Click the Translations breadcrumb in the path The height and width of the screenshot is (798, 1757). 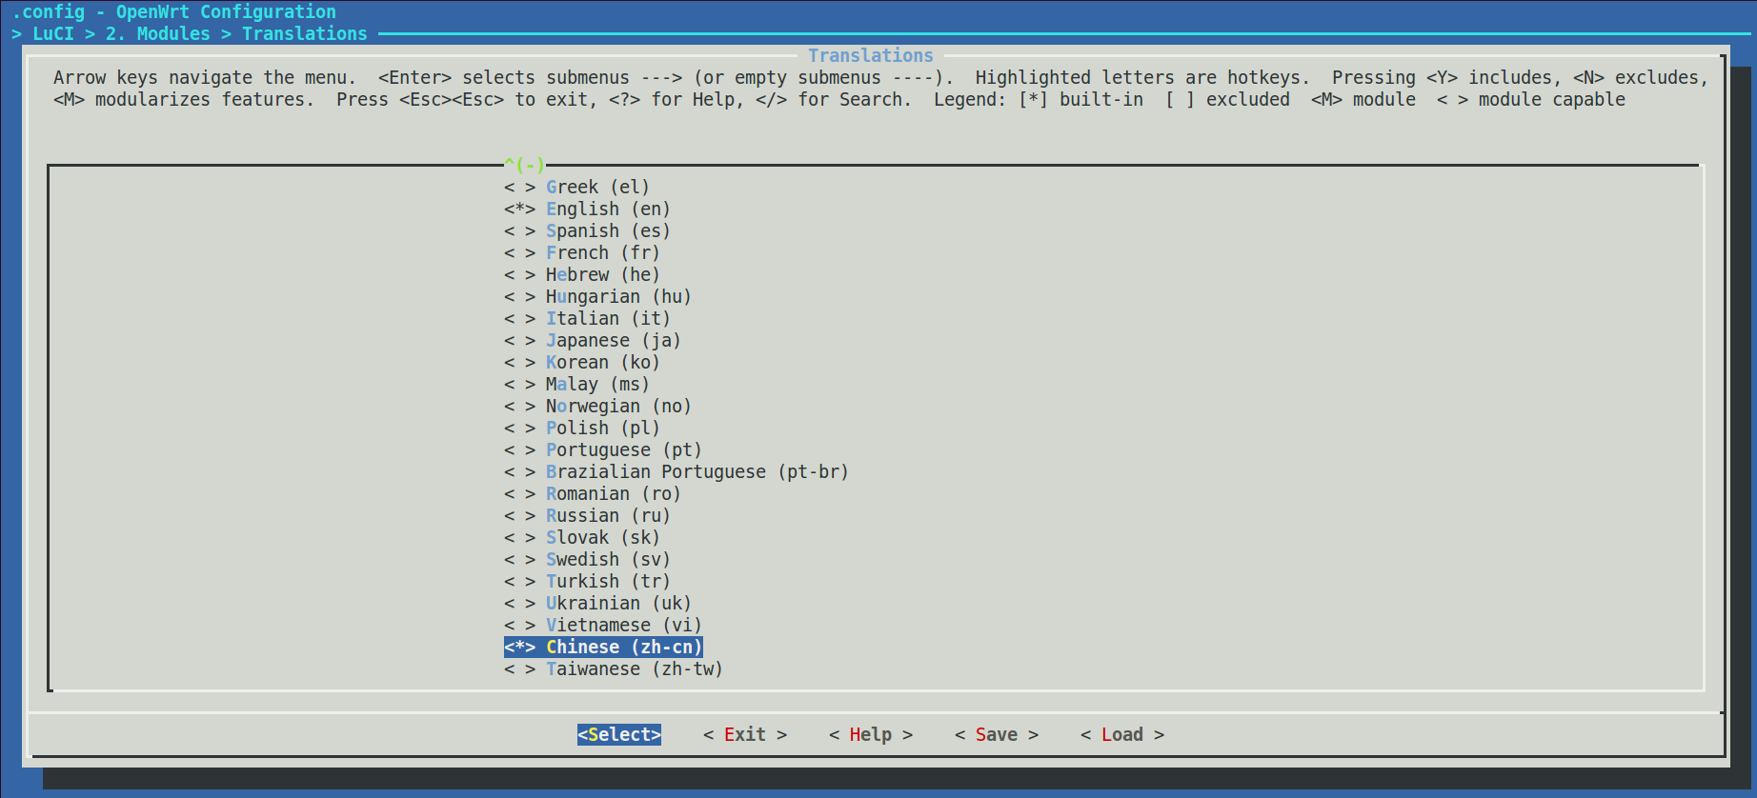point(305,34)
